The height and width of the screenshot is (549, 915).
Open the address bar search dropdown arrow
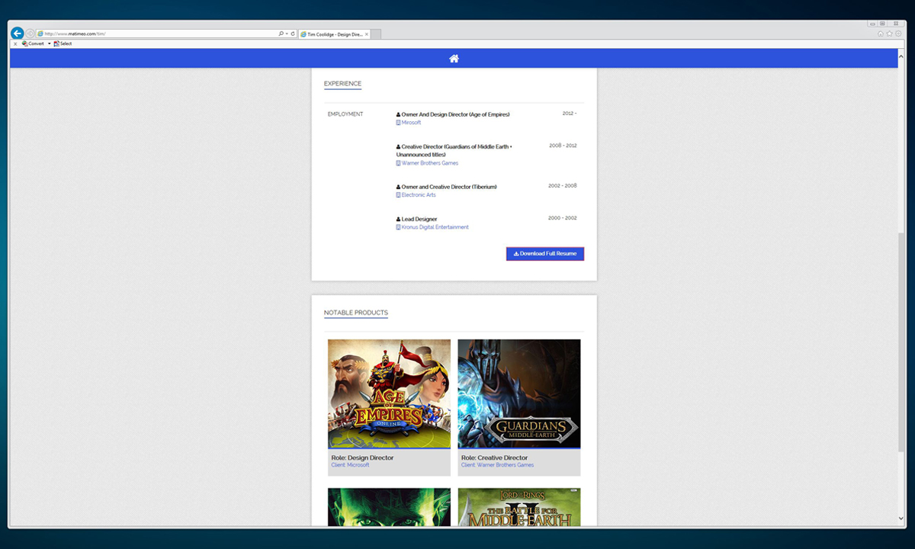287,34
